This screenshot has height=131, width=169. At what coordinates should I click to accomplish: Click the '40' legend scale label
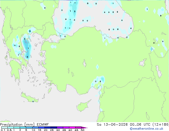(70, 130)
